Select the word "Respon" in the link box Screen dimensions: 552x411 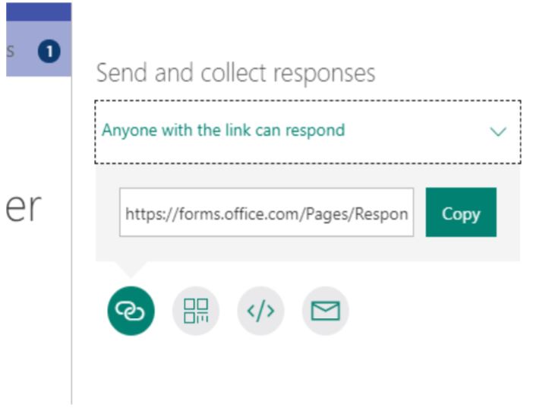[381, 214]
